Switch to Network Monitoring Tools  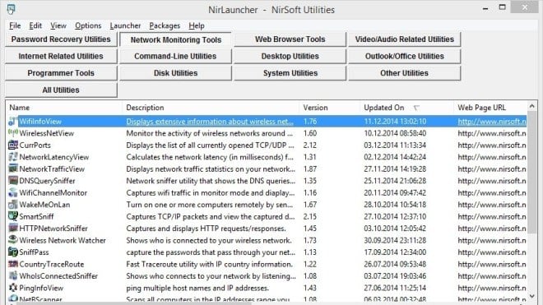pos(175,39)
